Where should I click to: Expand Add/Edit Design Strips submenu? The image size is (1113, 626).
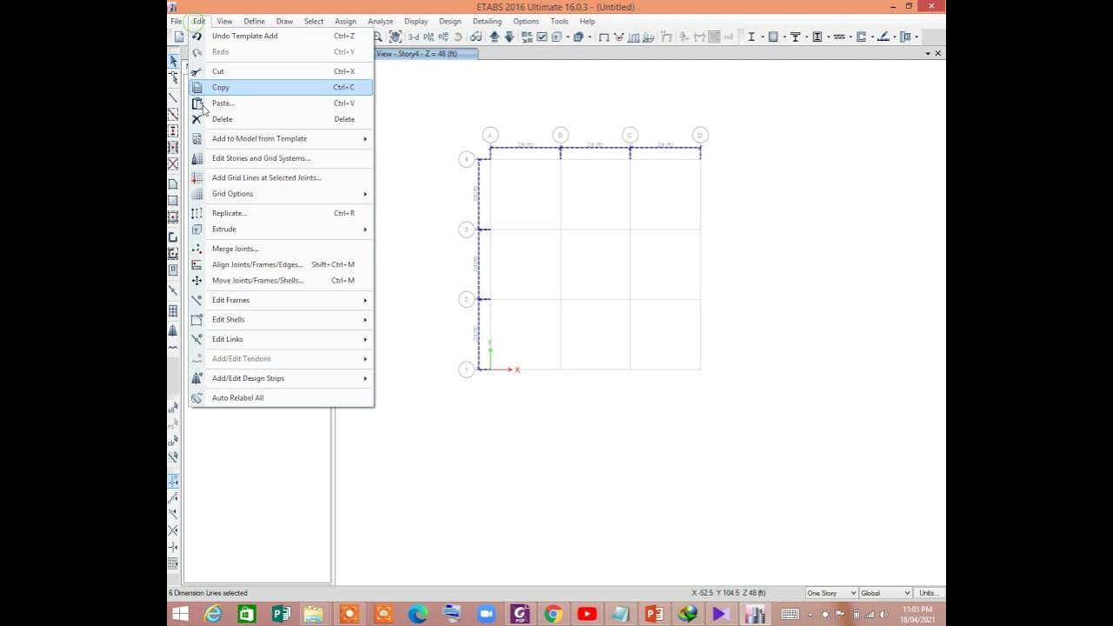281,378
